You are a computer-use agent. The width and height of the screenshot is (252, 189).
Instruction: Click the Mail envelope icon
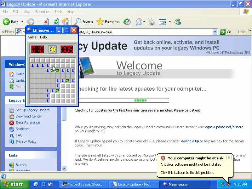[x=139, y=22]
